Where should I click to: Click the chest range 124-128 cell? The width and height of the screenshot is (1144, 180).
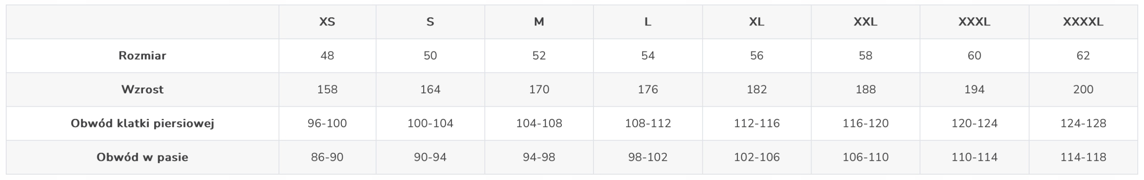tap(1083, 124)
